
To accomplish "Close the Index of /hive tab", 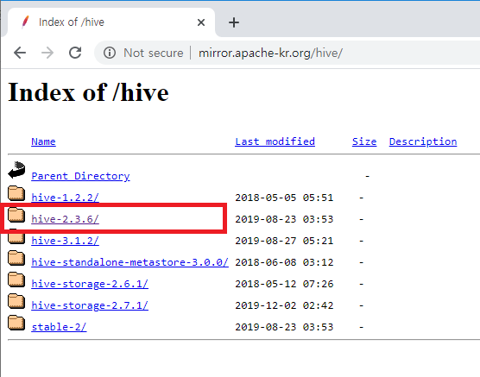I will [x=201, y=22].
